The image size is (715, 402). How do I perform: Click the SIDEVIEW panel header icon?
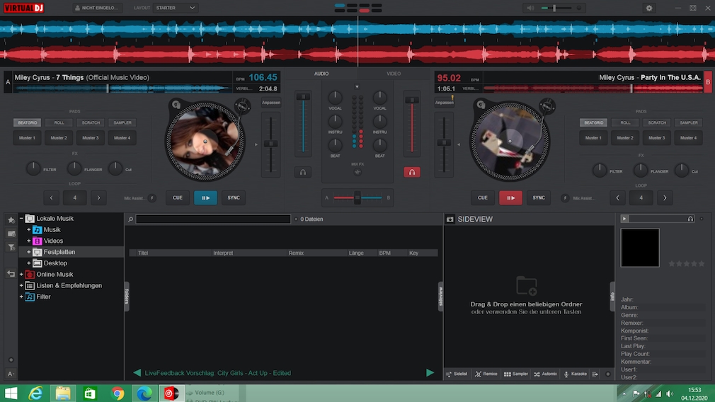[x=450, y=219]
